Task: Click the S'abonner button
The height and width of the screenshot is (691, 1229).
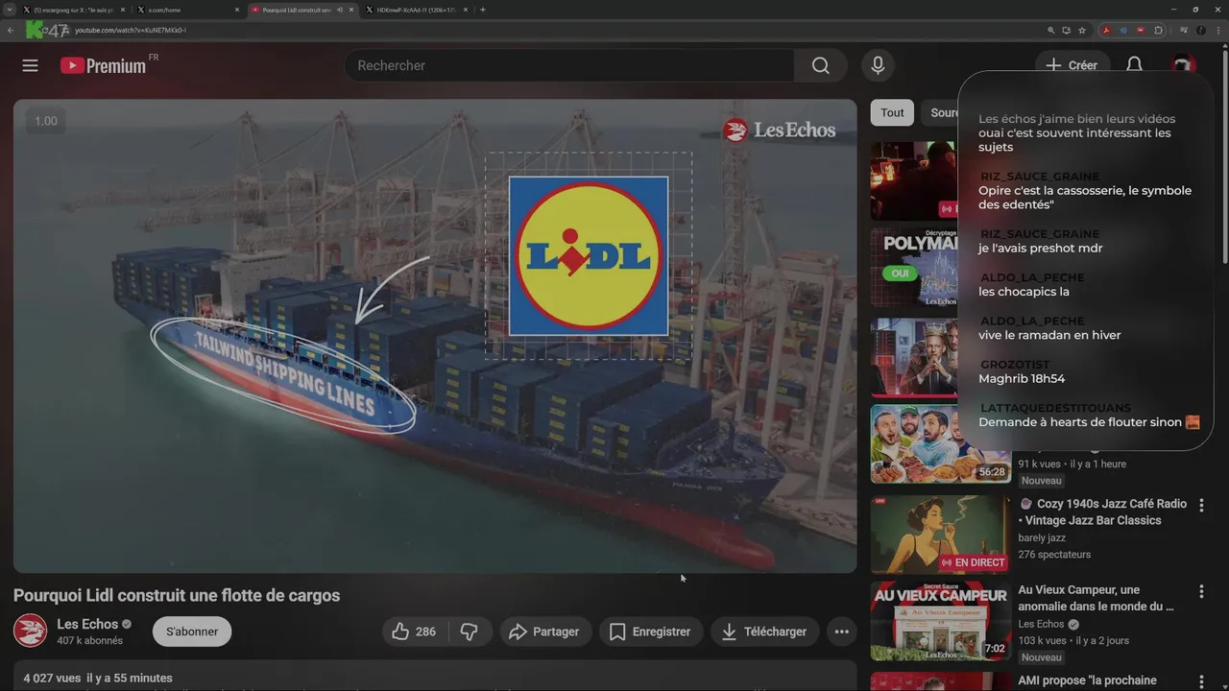Action: pos(192,631)
